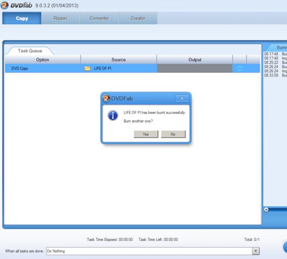Click the Option column header
The image size is (287, 259).
coord(43,60)
